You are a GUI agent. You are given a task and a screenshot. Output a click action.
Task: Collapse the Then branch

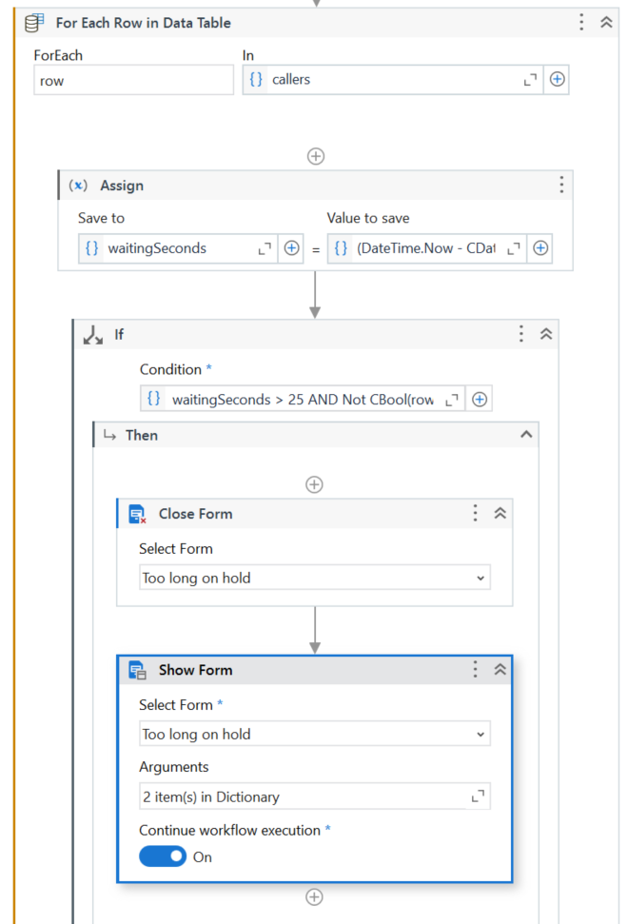pos(525,435)
